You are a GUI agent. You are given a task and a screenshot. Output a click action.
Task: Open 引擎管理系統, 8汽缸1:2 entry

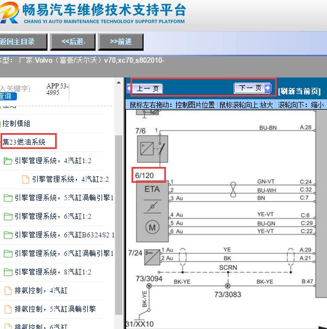53,272
